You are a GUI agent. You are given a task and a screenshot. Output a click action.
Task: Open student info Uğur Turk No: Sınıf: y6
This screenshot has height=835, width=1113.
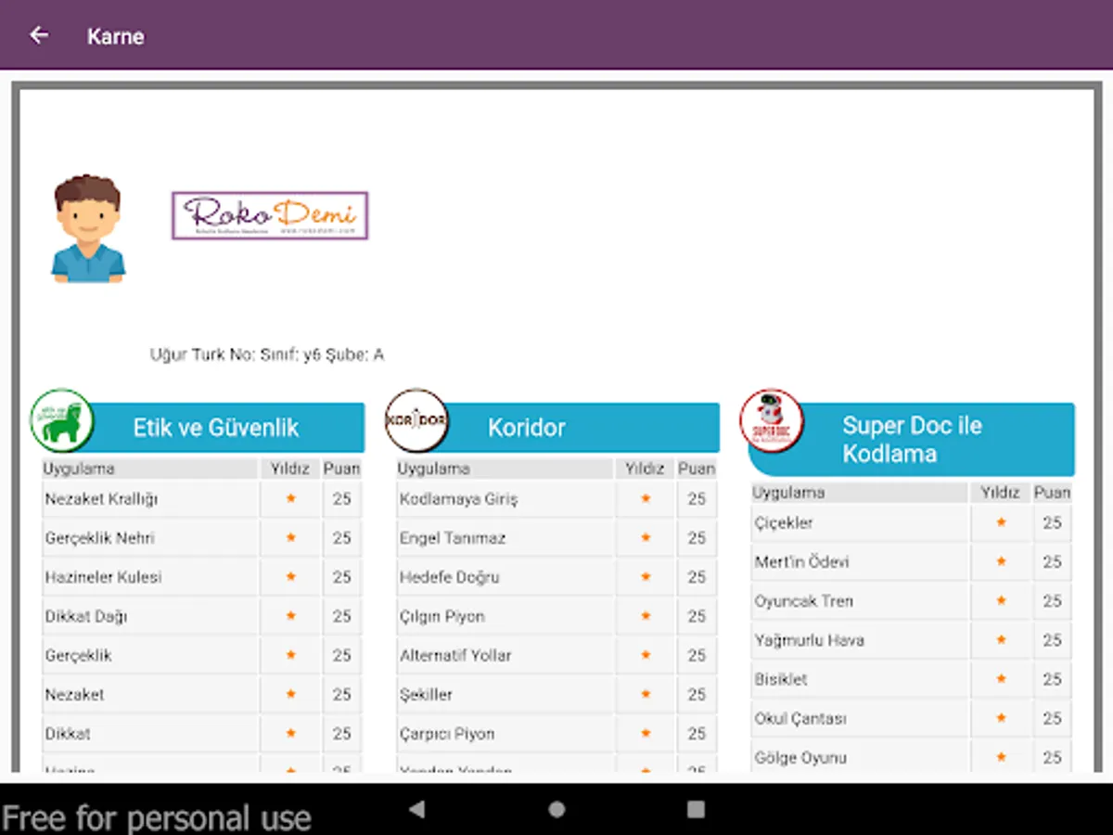click(x=268, y=354)
